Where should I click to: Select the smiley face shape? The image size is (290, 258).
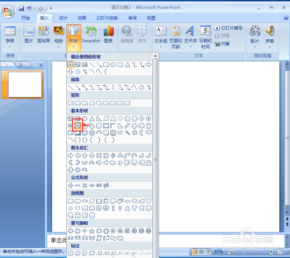point(113,133)
